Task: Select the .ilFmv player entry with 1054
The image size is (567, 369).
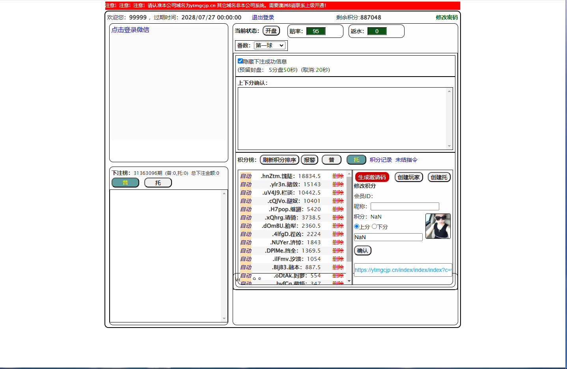Action: pyautogui.click(x=297, y=259)
